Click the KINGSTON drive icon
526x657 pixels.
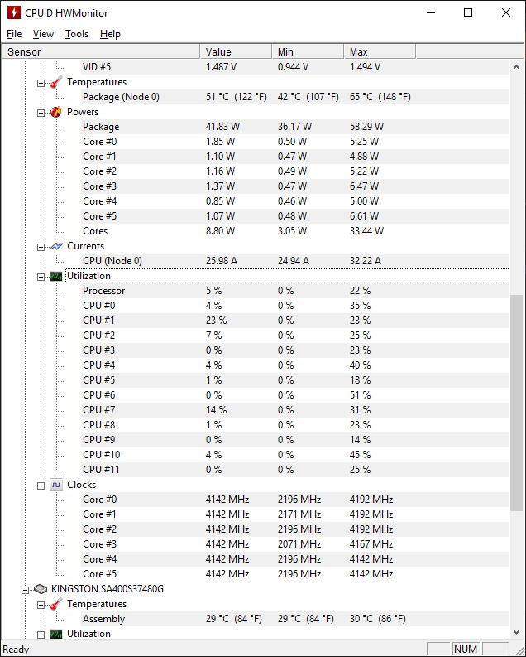tap(41, 589)
